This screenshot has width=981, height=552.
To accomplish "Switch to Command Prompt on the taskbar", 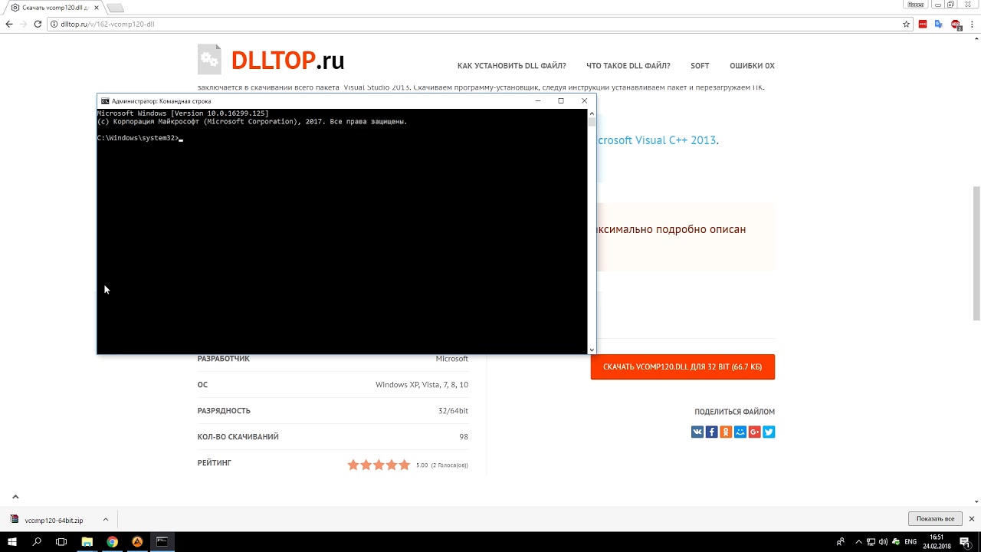I will (162, 541).
